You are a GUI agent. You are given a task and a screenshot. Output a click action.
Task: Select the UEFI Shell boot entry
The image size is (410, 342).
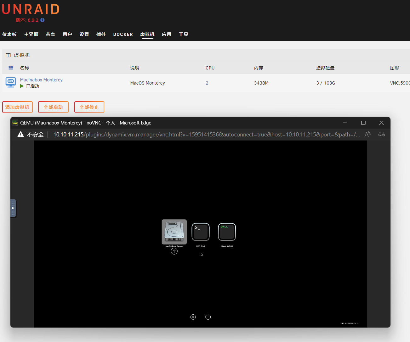tap(201, 232)
